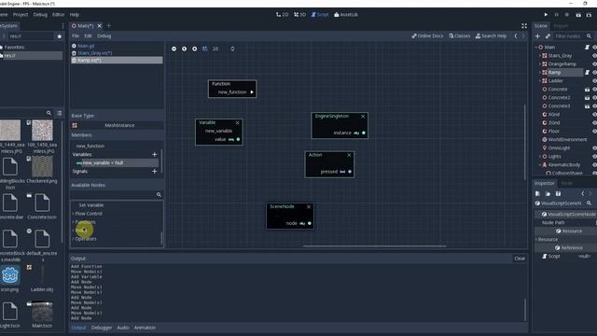Expand the Stairs_Gray node
This screenshot has height=336, width=597.
(x=540, y=56)
